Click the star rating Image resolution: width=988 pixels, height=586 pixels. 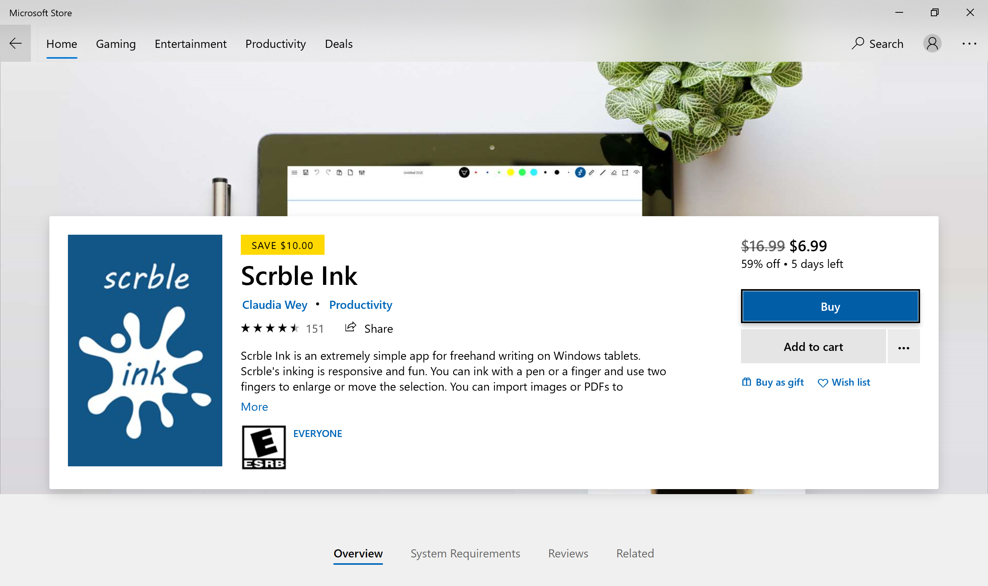270,328
